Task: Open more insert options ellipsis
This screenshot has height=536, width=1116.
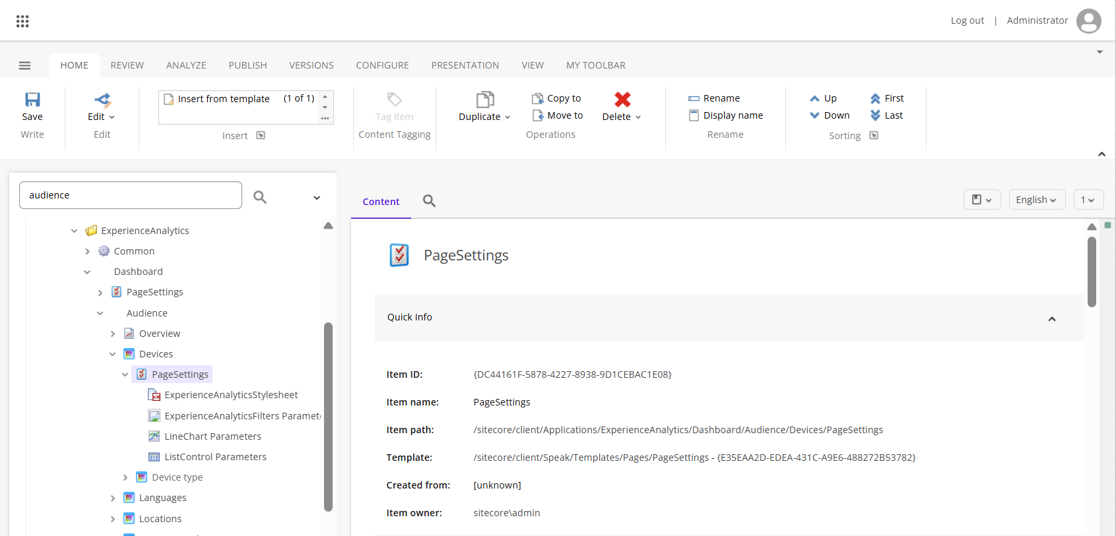Action: (x=325, y=119)
